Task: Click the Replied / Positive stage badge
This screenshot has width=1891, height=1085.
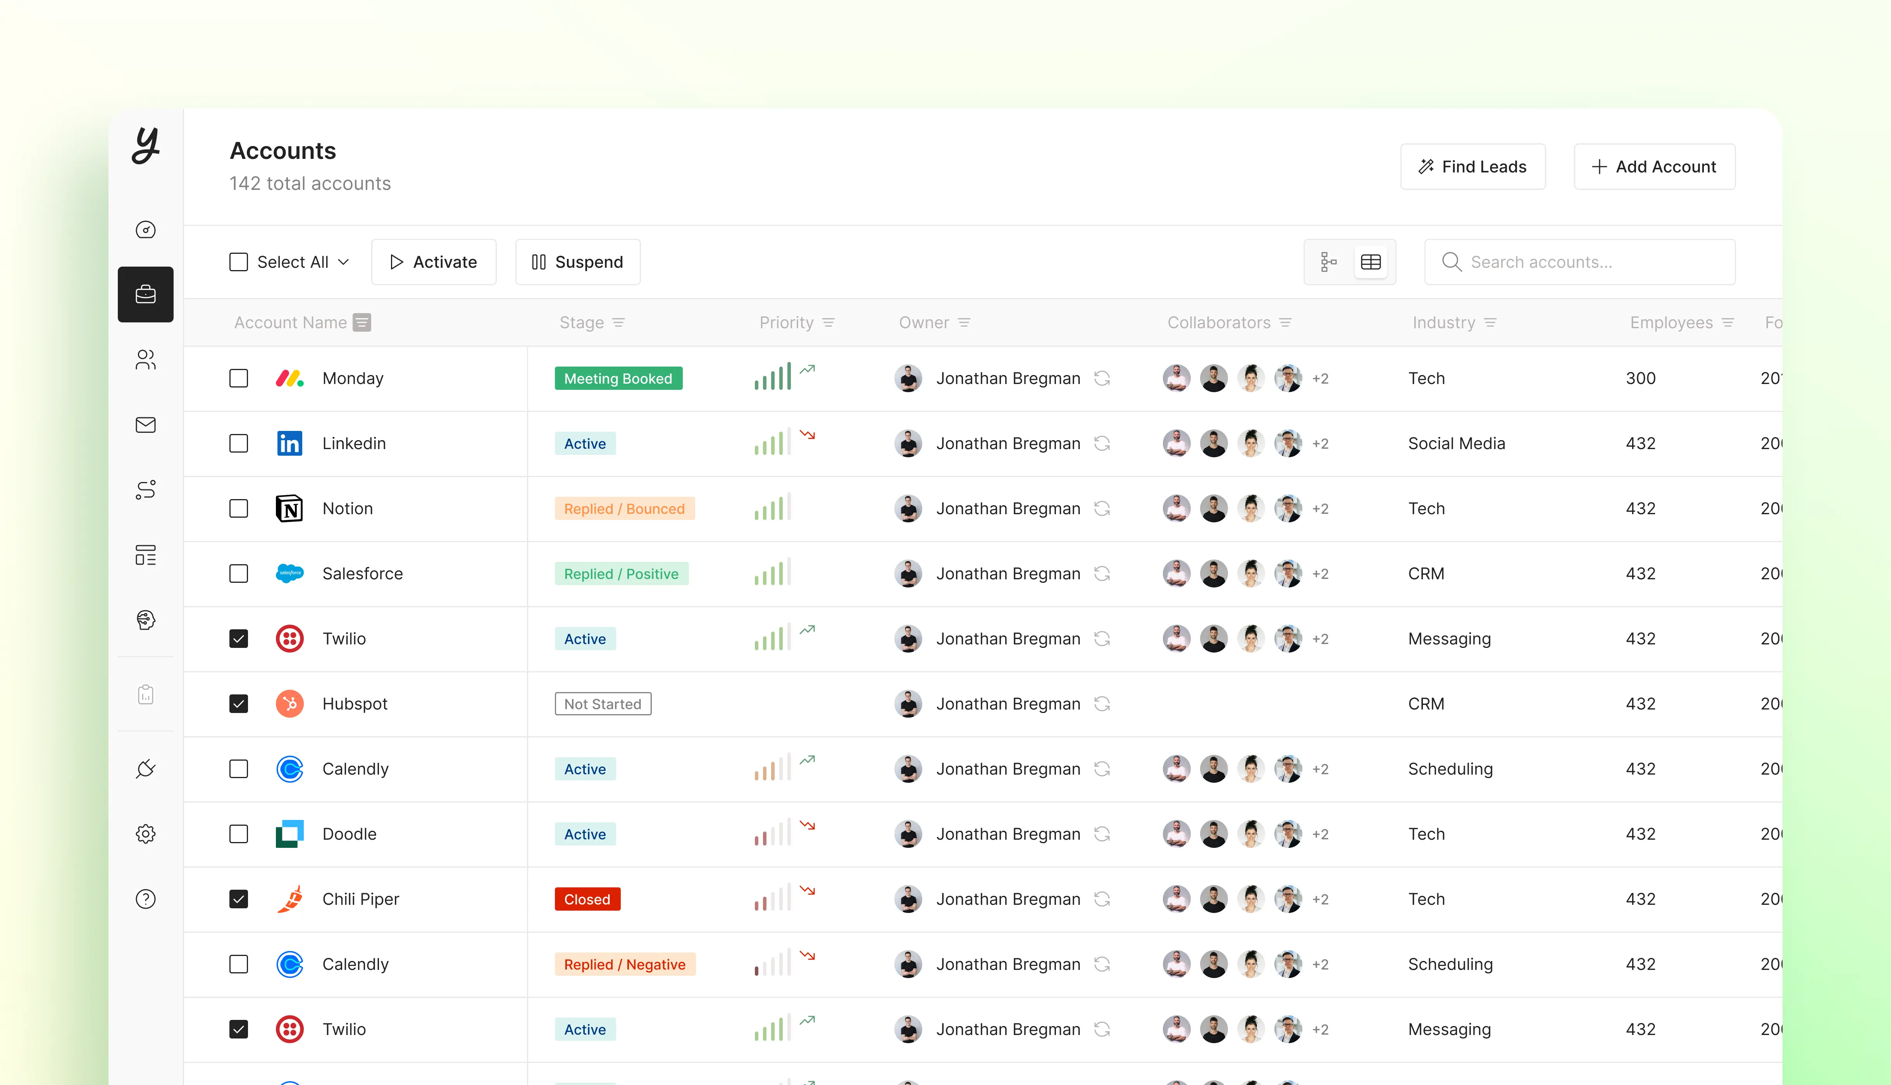Action: click(x=622, y=574)
